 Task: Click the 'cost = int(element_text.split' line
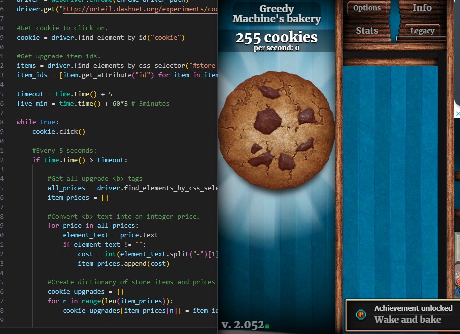[x=148, y=254]
